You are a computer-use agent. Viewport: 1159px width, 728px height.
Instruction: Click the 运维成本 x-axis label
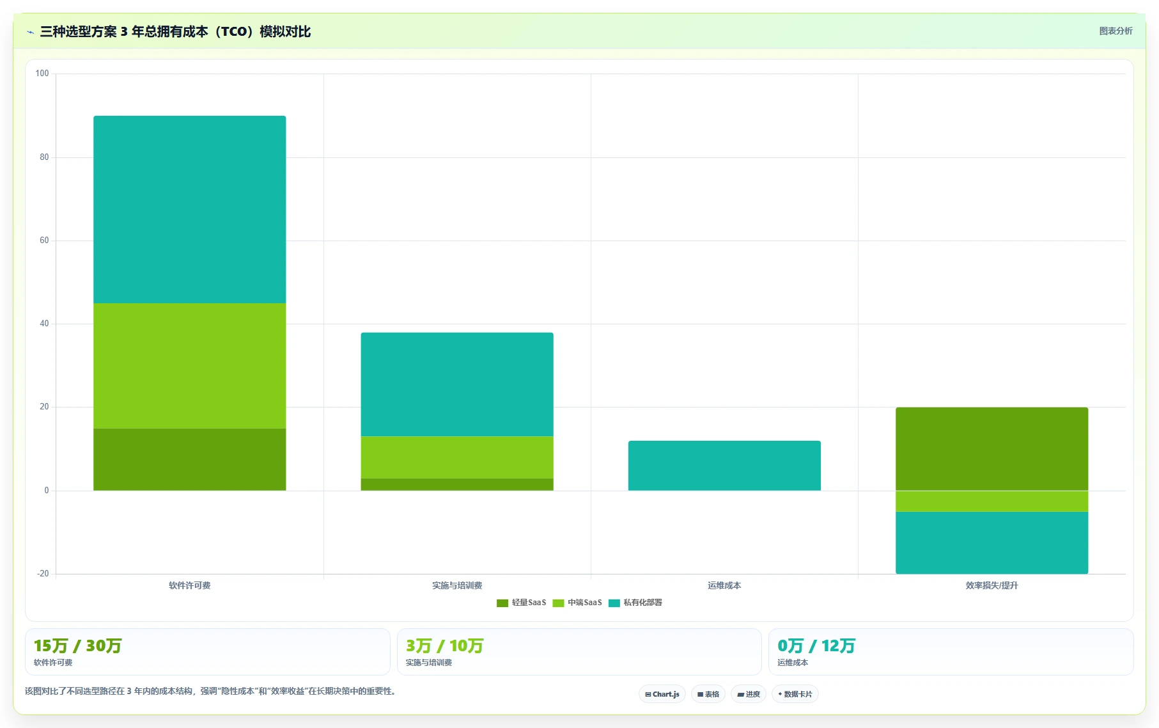pyautogui.click(x=724, y=585)
